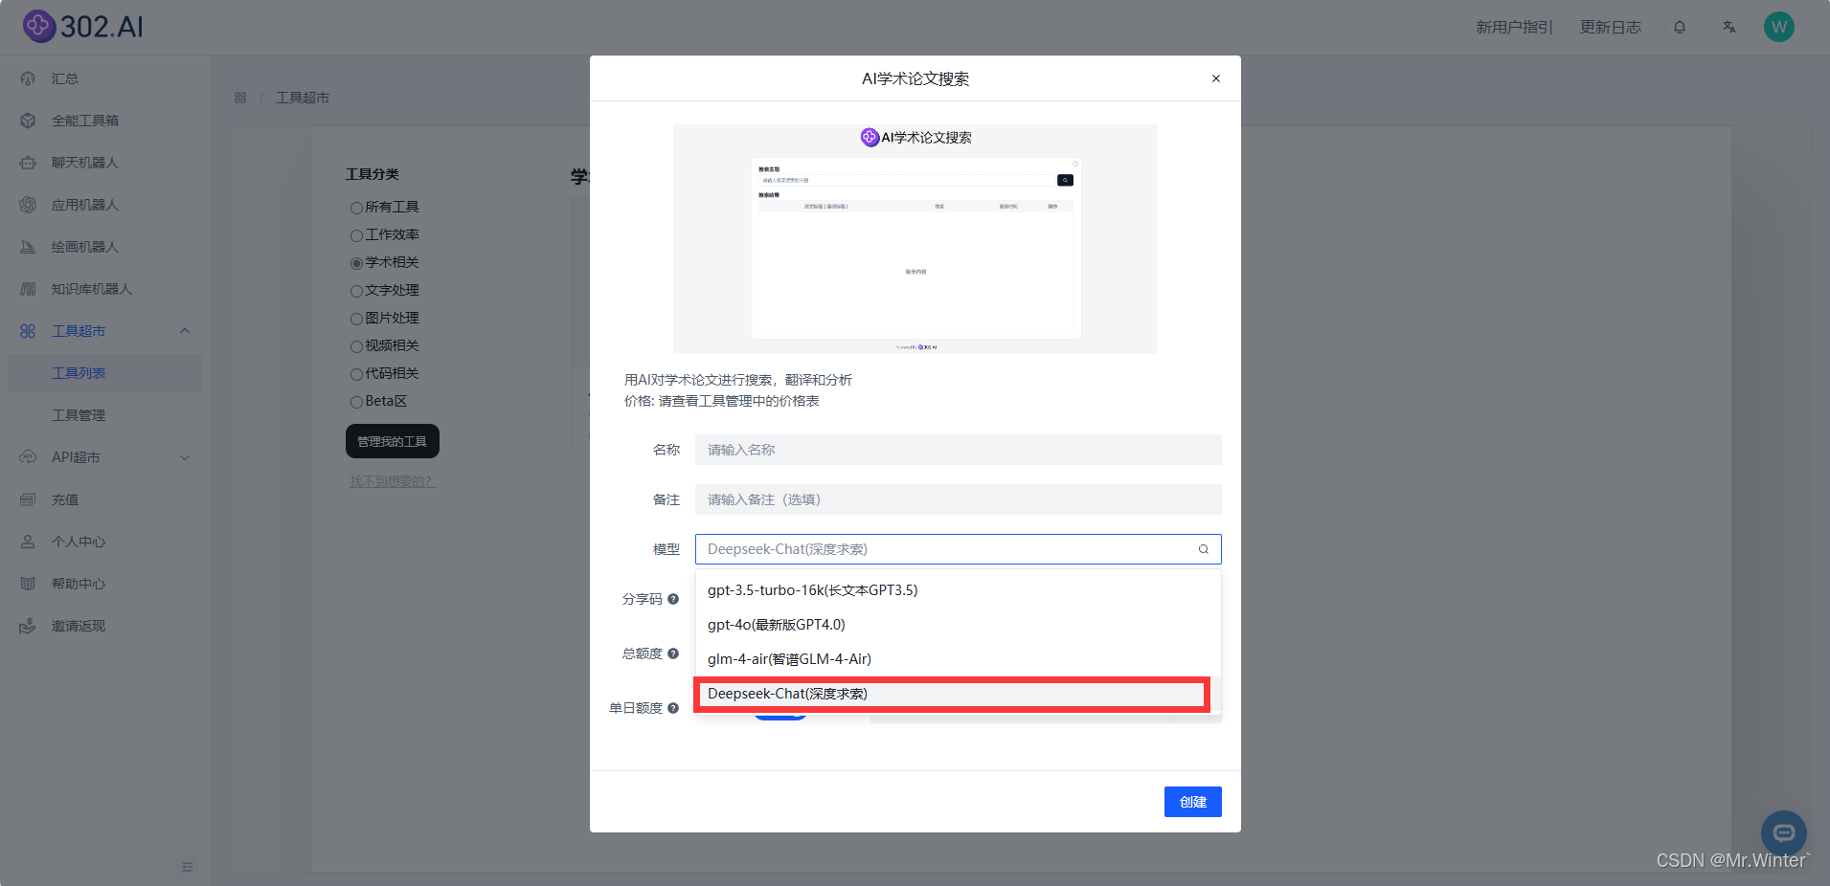Choose Deepseek-Chat(深度求索) model option
Viewport: 1830px width, 886px height.
click(x=958, y=694)
